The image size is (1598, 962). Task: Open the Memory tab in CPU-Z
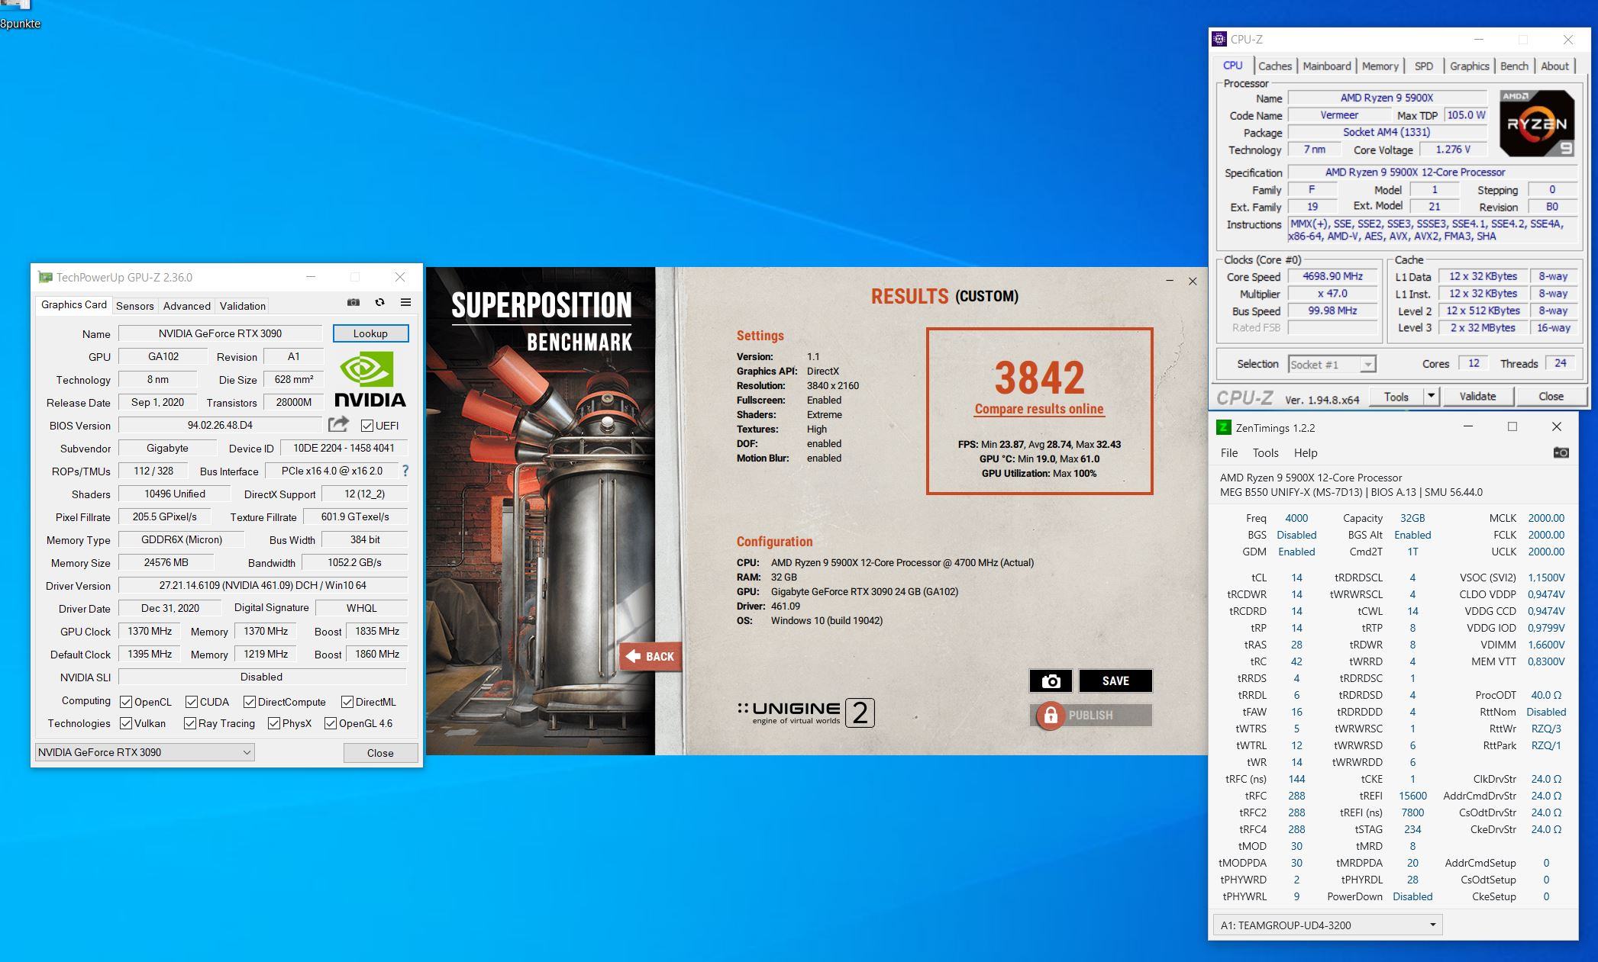(1380, 66)
